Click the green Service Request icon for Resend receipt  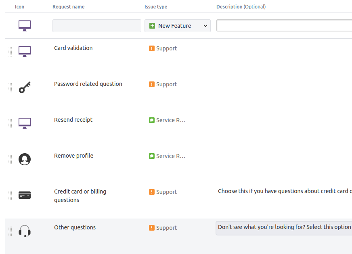(x=152, y=120)
